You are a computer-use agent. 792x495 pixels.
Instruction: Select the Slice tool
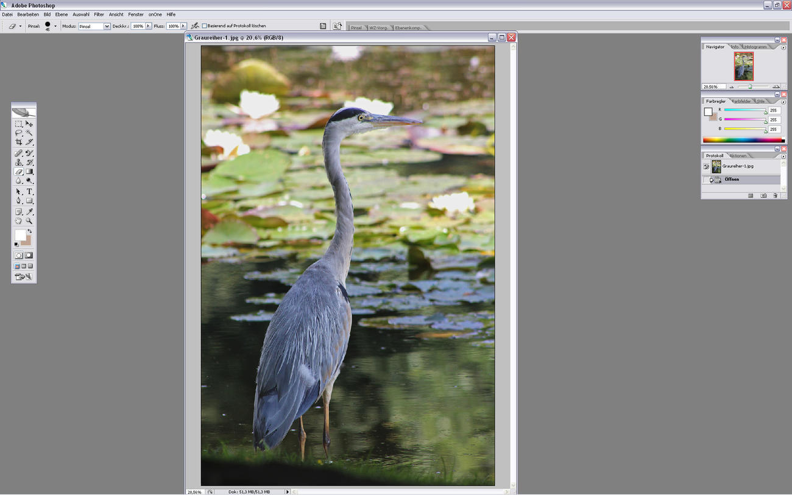[x=29, y=141]
